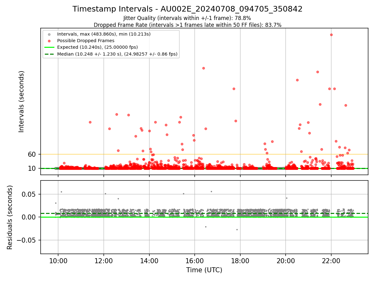Click the highest red outlier point near 22:00

[331, 35]
